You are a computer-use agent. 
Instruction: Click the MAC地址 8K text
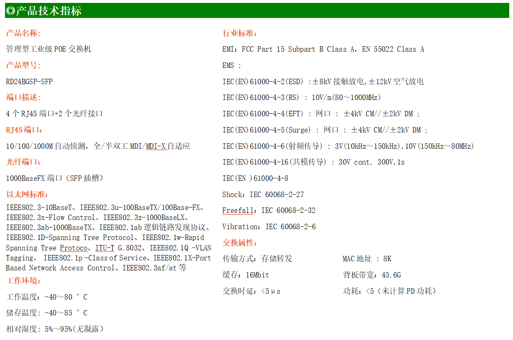367,259
